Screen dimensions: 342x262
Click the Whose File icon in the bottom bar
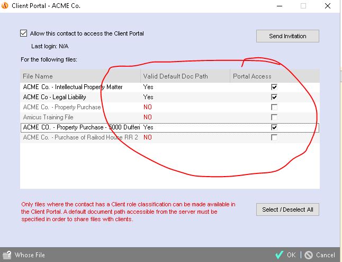7,255
